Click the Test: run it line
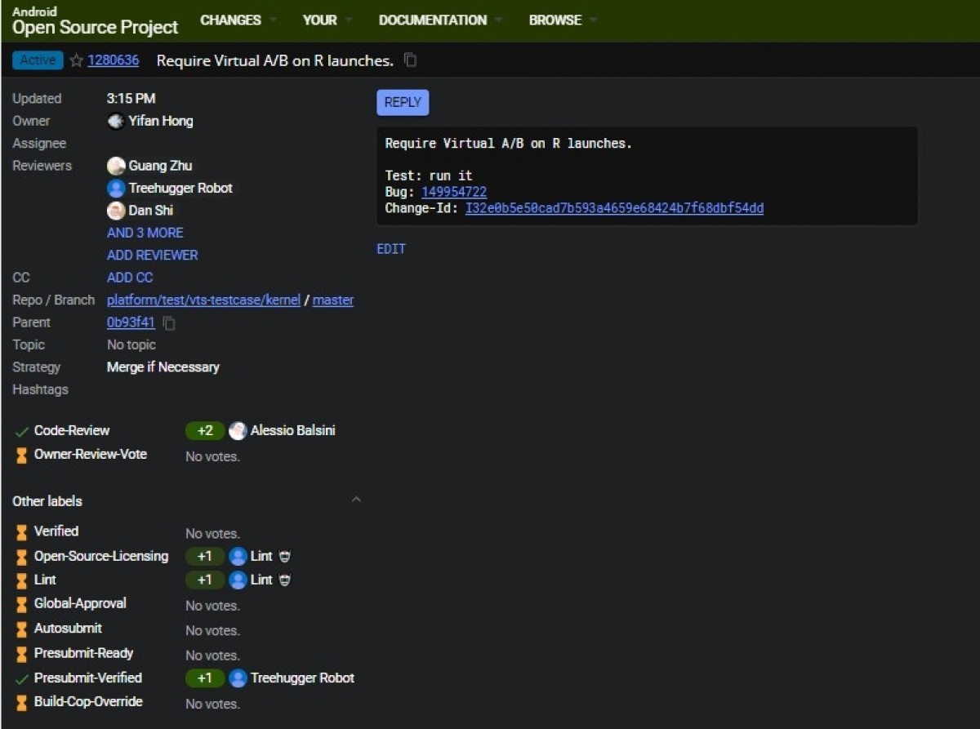980x729 pixels. 429,176
